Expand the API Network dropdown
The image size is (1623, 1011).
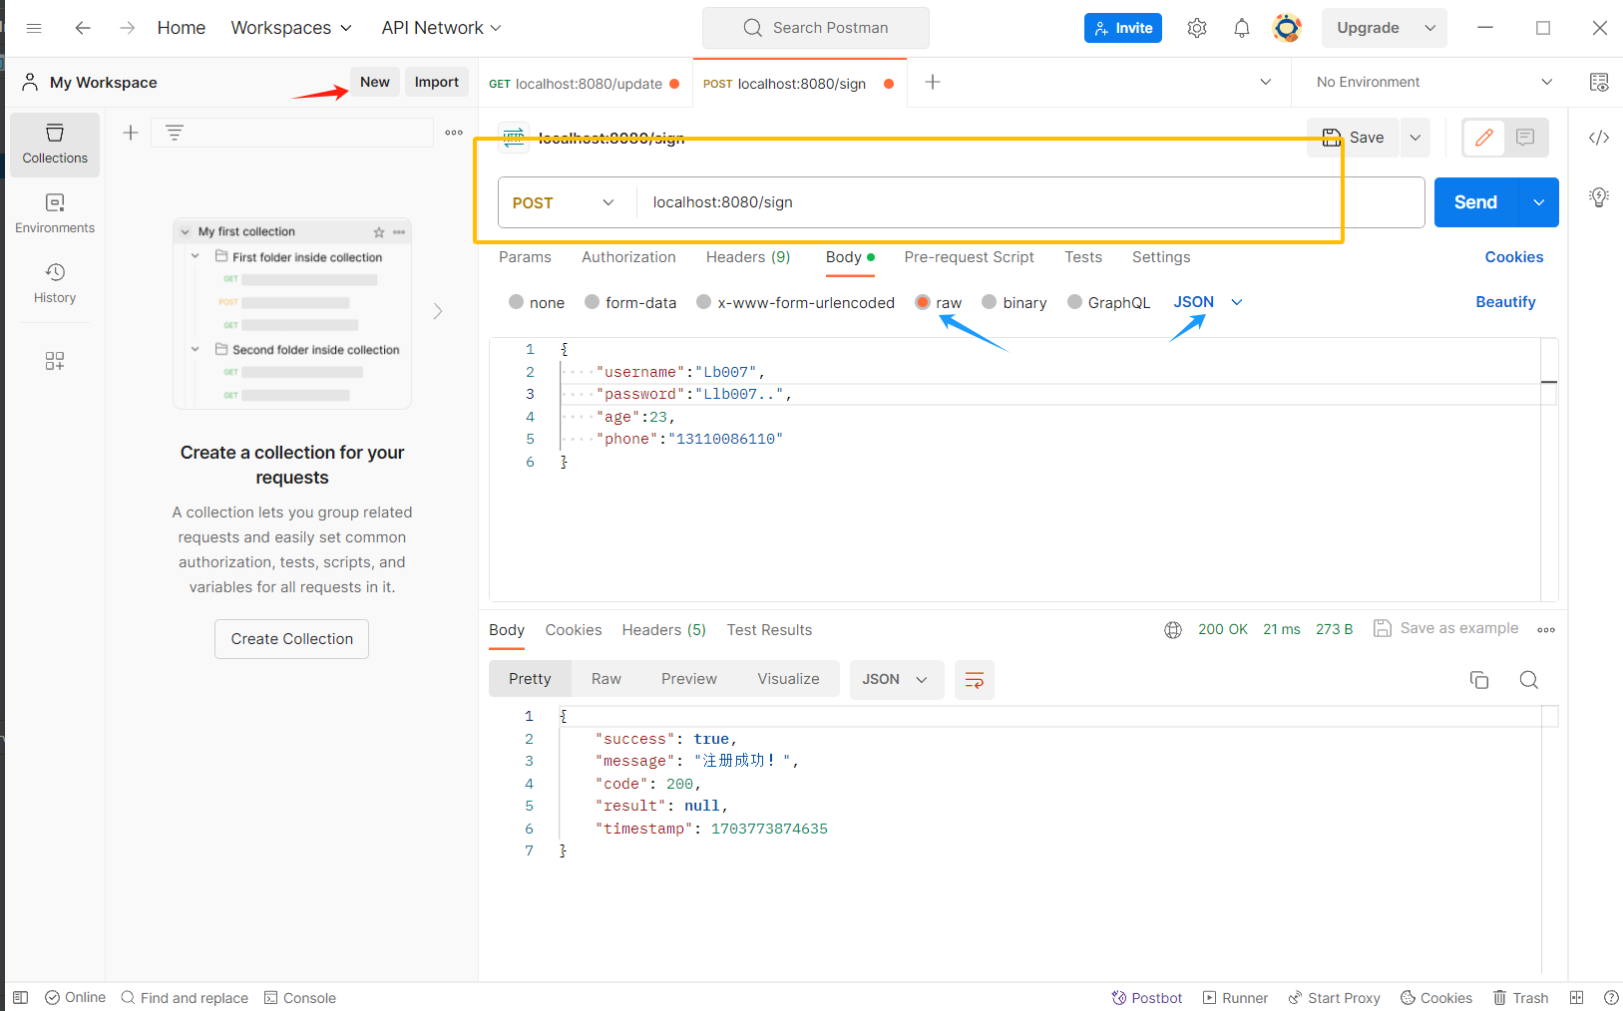(442, 28)
